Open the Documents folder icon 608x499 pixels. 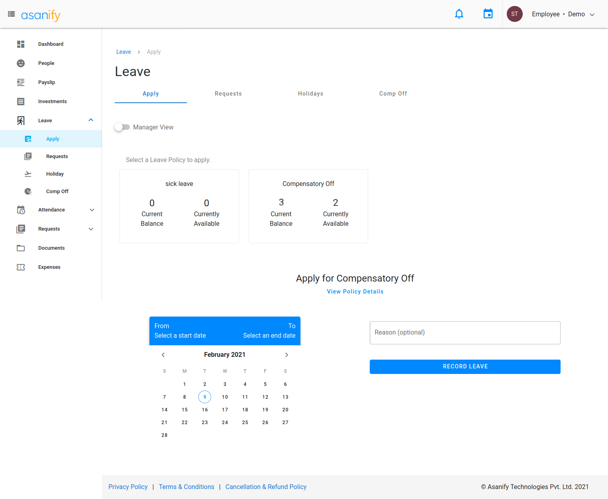point(21,248)
